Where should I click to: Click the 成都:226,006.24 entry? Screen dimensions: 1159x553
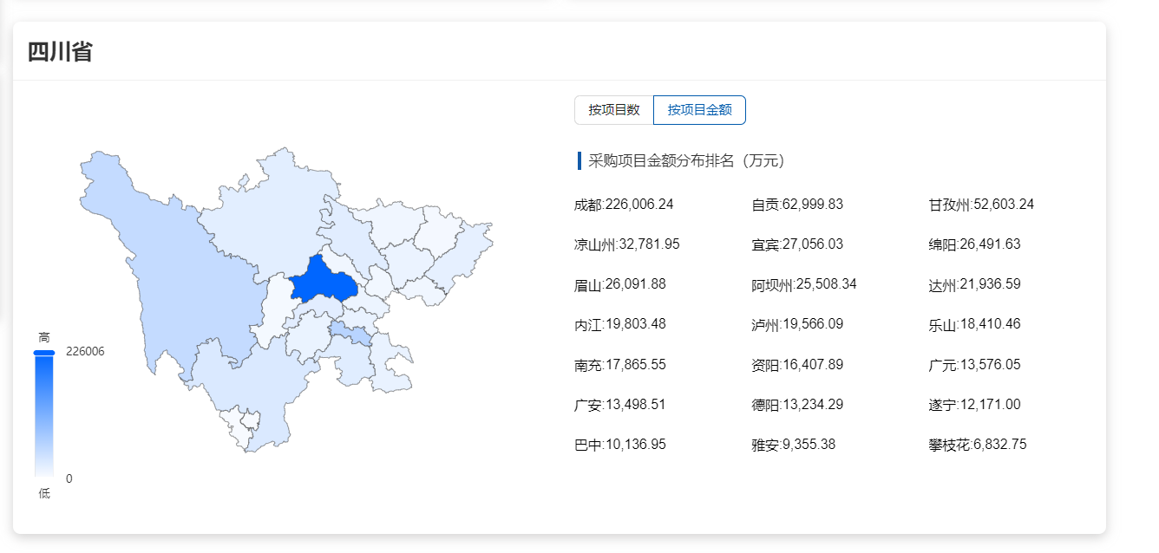point(624,205)
